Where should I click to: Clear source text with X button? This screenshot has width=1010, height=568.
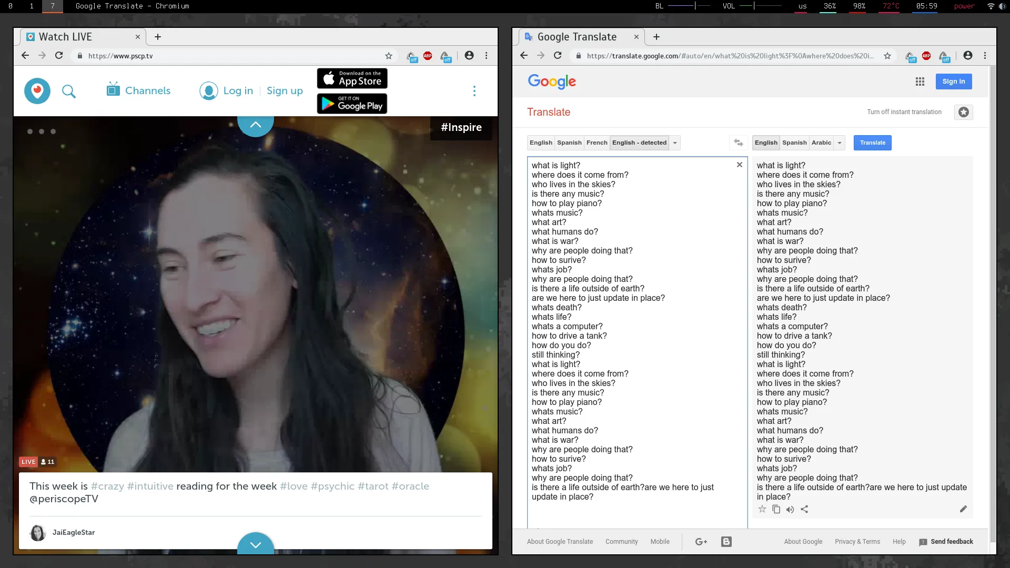tap(739, 165)
